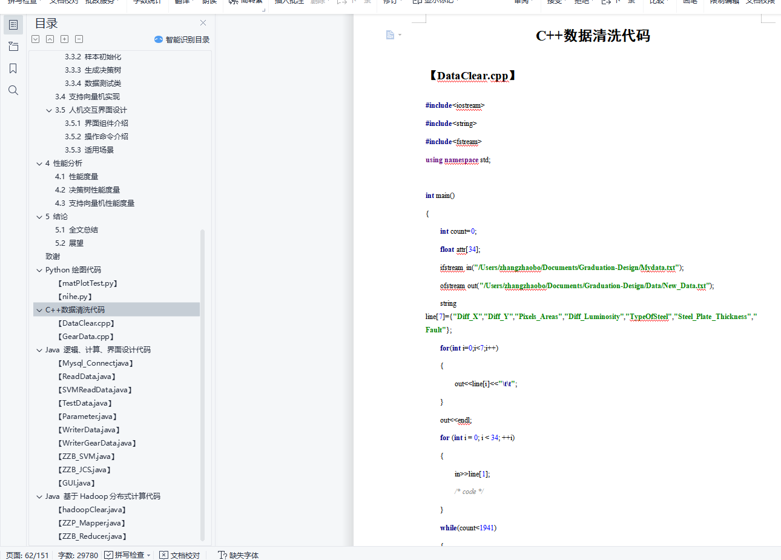Select 【TestData.java】 in the outline
Image resolution: width=781 pixels, height=560 pixels.
click(85, 403)
